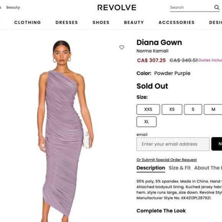Open the Shoes navigation menu
Screen dimensions: 222x222
click(101, 22)
